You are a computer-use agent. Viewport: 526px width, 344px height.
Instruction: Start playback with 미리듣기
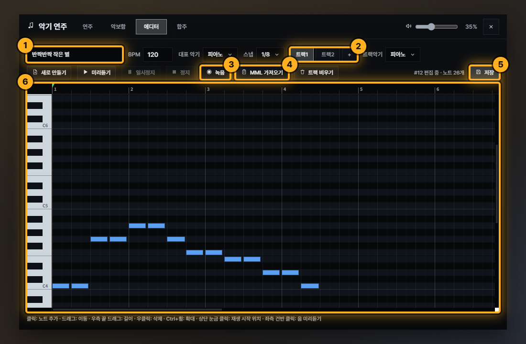[97, 73]
